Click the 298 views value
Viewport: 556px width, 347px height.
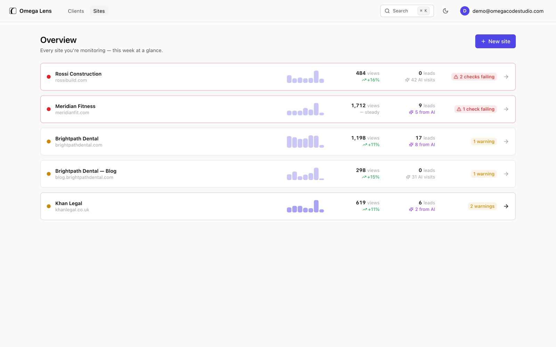tap(368, 170)
